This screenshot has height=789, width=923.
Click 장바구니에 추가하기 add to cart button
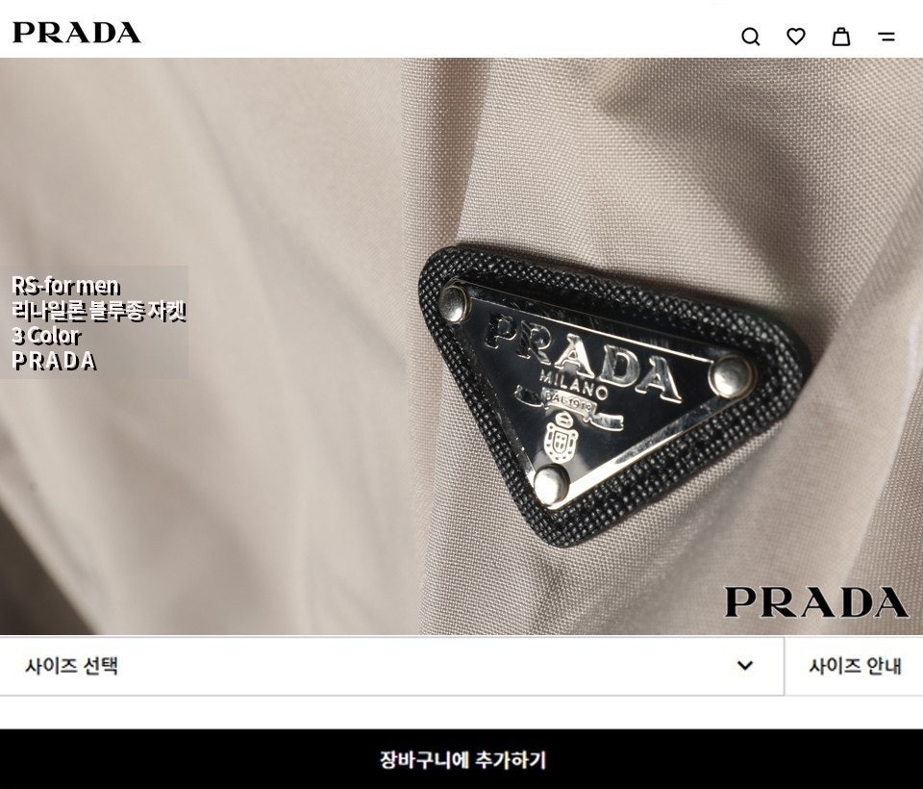pyautogui.click(x=461, y=759)
